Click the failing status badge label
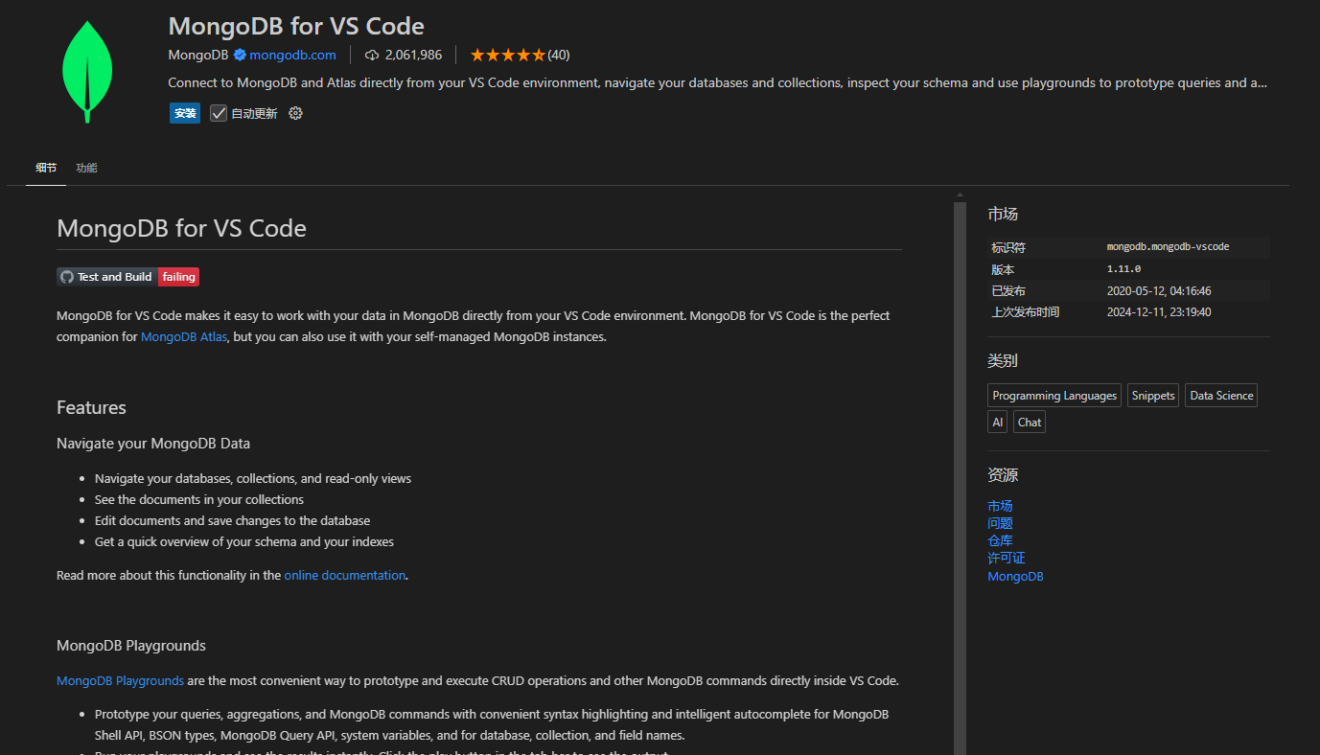The height and width of the screenshot is (755, 1320). [178, 277]
